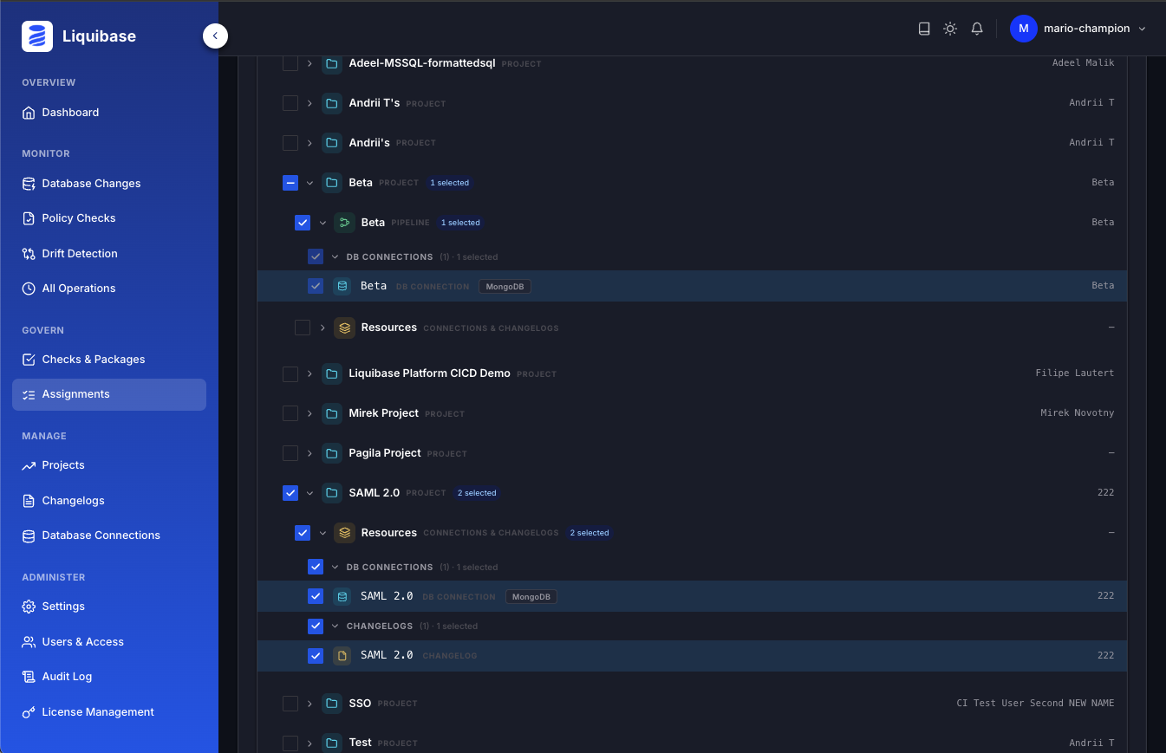Screen dimensions: 1166x753
Task: Click Beta pipeline icon
Action: coord(344,223)
